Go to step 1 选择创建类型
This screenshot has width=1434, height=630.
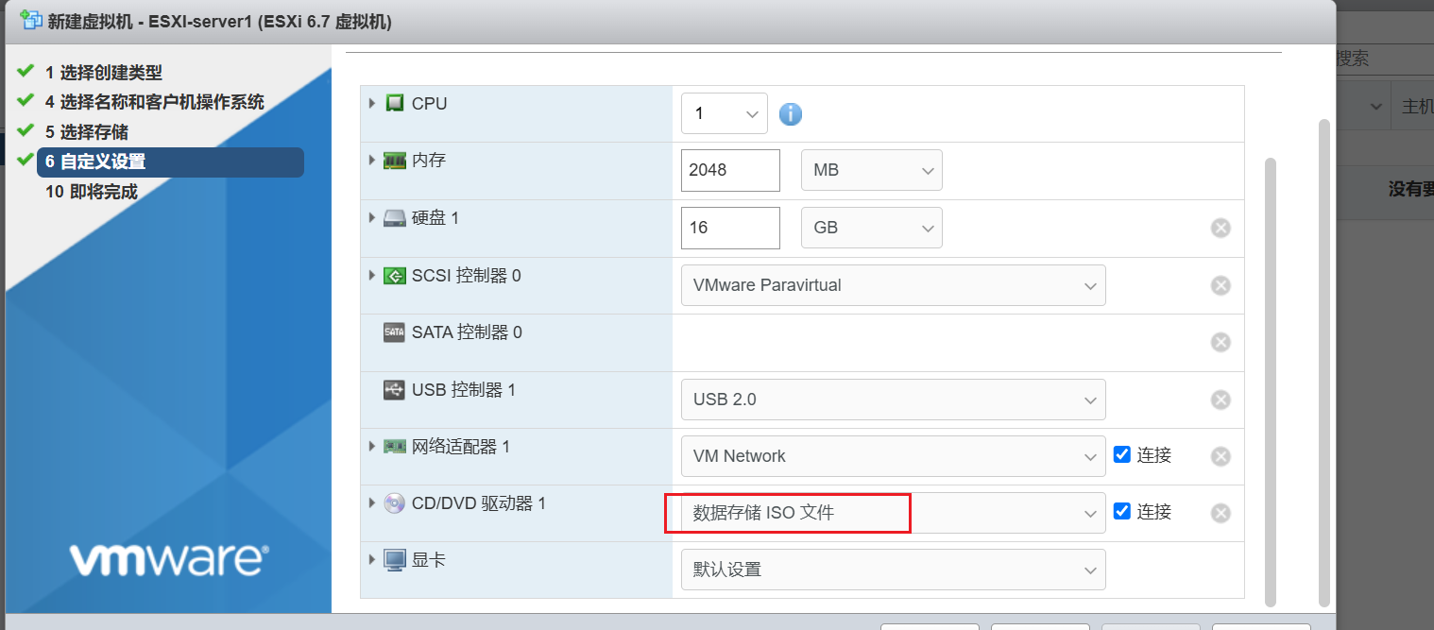point(104,73)
